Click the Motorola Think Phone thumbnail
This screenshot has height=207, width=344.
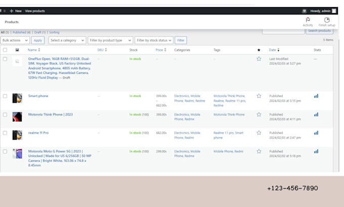(17, 116)
